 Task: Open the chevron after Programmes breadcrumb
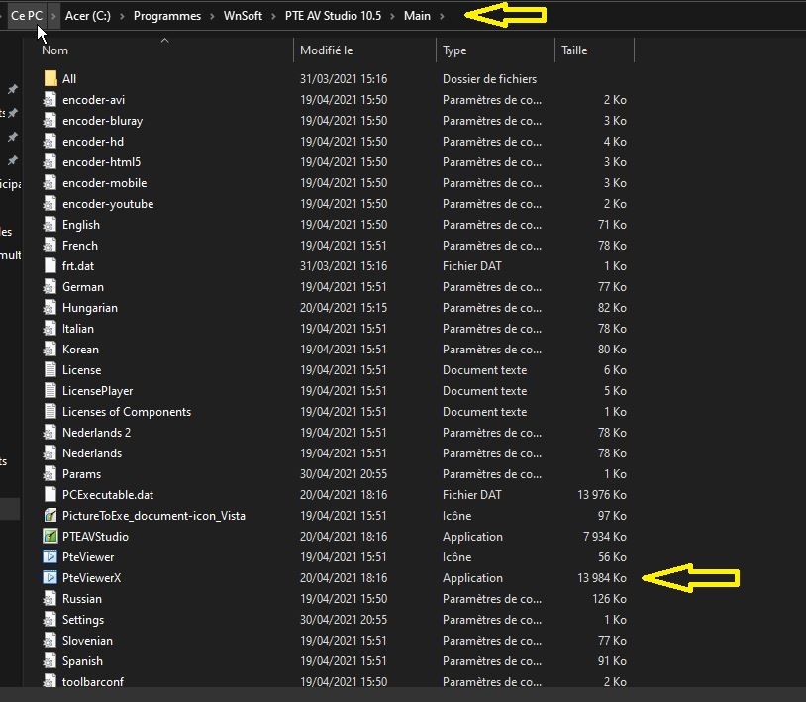[212, 16]
